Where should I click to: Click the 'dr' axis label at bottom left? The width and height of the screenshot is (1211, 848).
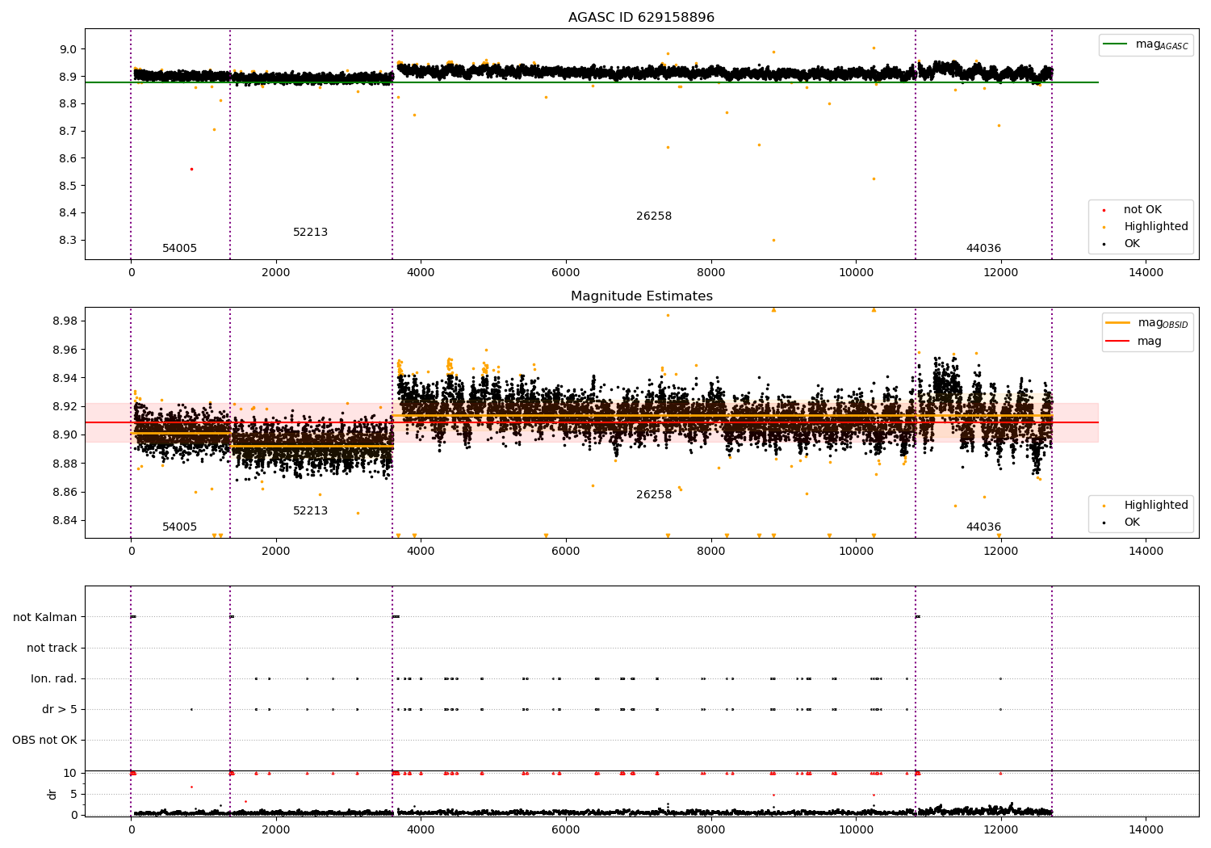coord(52,794)
